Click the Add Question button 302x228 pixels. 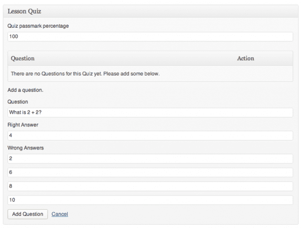tap(28, 214)
